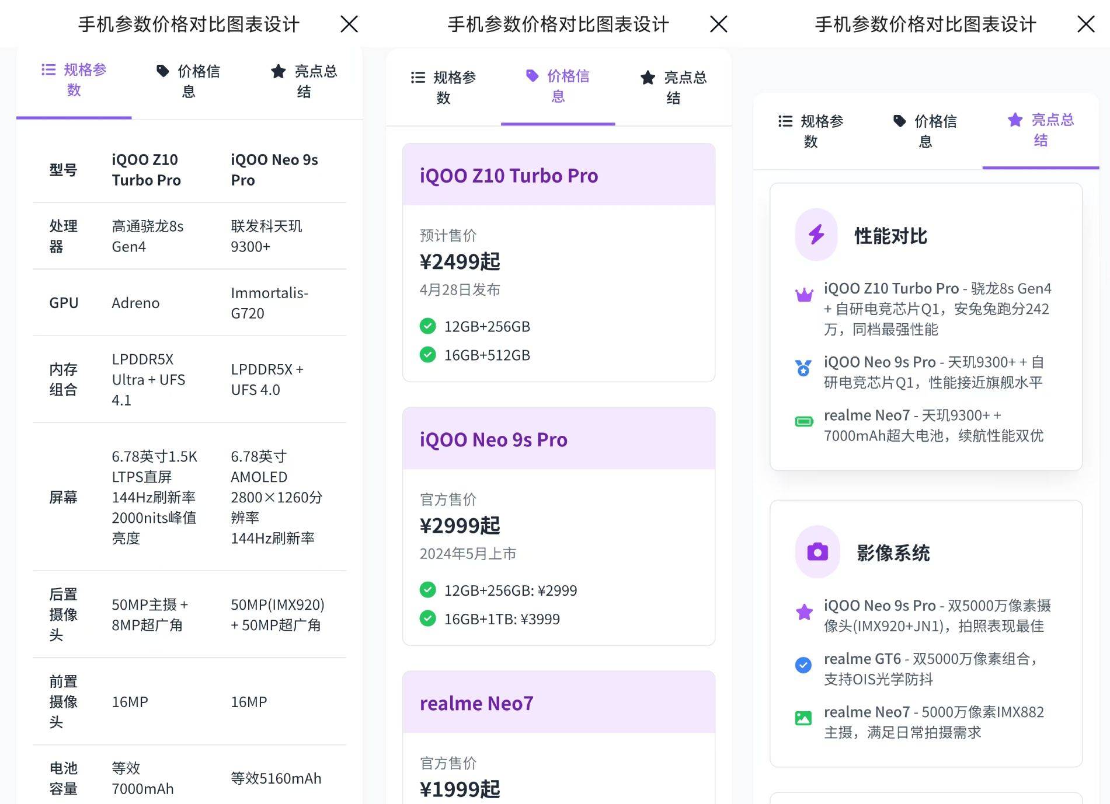Switch to 规格参数 tab in middle panel

pos(443,88)
